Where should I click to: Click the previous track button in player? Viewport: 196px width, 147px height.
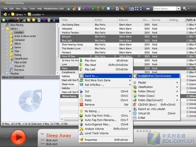pos(5,138)
